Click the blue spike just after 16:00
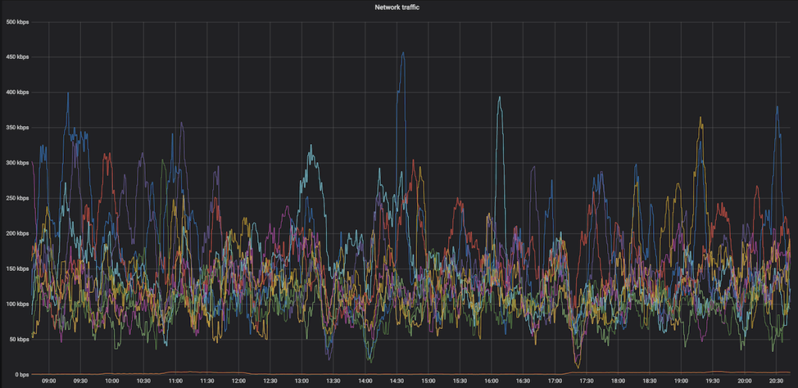Image resolution: width=798 pixels, height=388 pixels. (500, 98)
